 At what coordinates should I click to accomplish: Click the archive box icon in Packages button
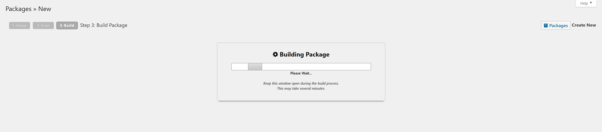[x=546, y=26]
